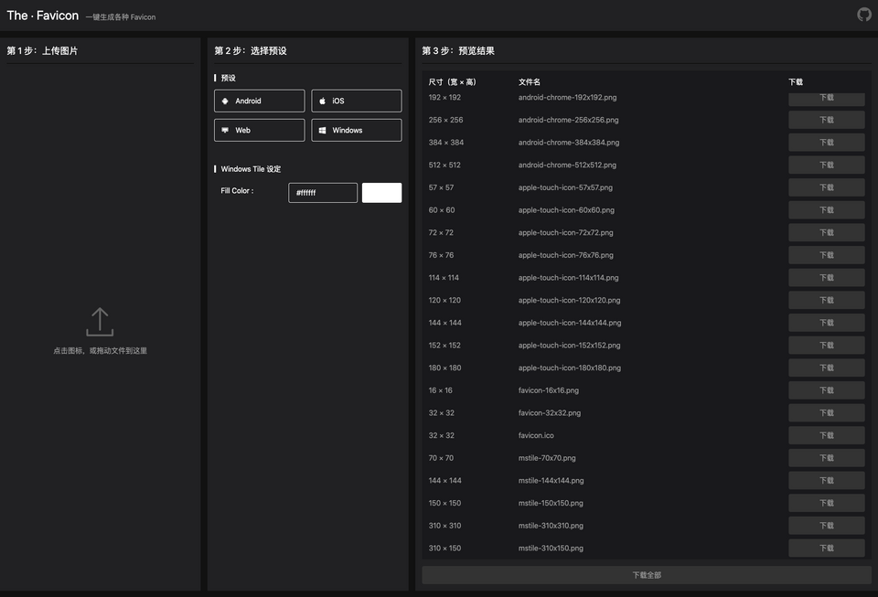Click the 第 2 步：选择预设 heading
This screenshot has height=597, width=878.
[251, 51]
